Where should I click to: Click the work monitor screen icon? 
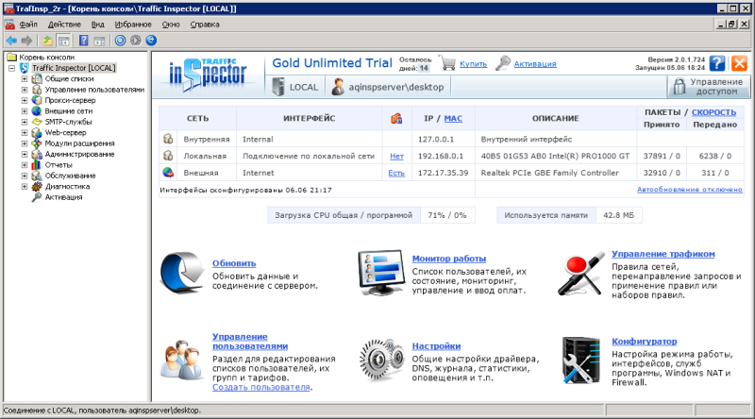pyautogui.click(x=381, y=272)
